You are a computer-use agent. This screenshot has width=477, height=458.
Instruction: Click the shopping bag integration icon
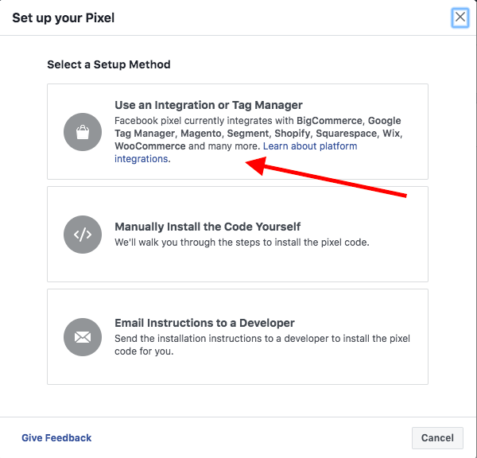point(83,132)
